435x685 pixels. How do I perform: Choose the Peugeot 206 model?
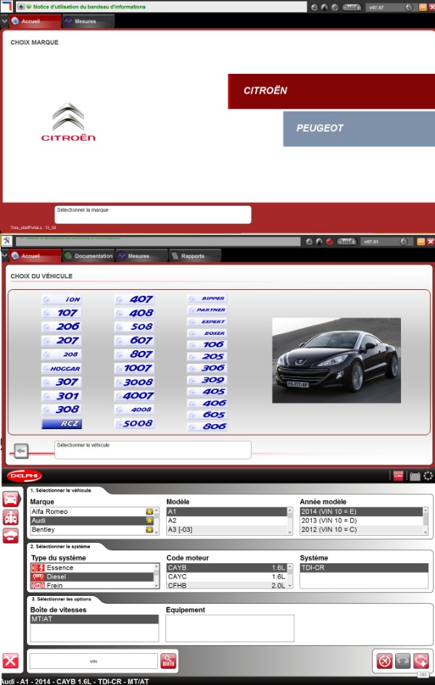coord(62,327)
